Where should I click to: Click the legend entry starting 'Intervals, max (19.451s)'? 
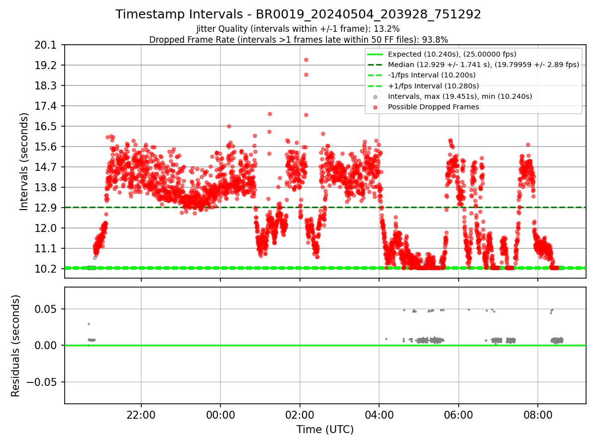[460, 96]
